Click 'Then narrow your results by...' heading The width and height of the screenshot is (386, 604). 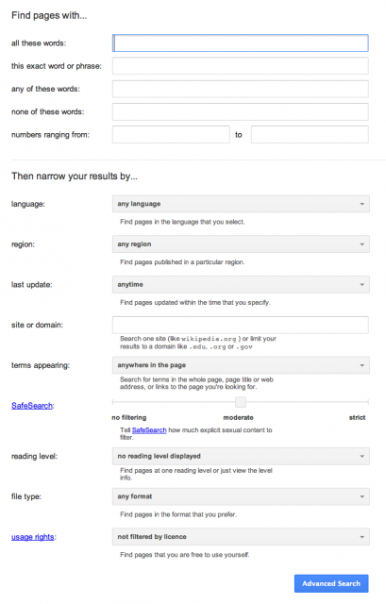pos(75,176)
